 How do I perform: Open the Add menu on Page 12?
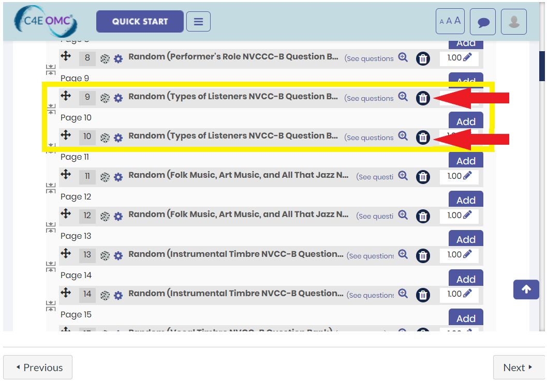[x=466, y=200]
